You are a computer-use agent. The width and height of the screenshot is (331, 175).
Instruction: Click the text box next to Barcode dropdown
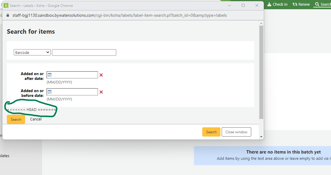84,52
